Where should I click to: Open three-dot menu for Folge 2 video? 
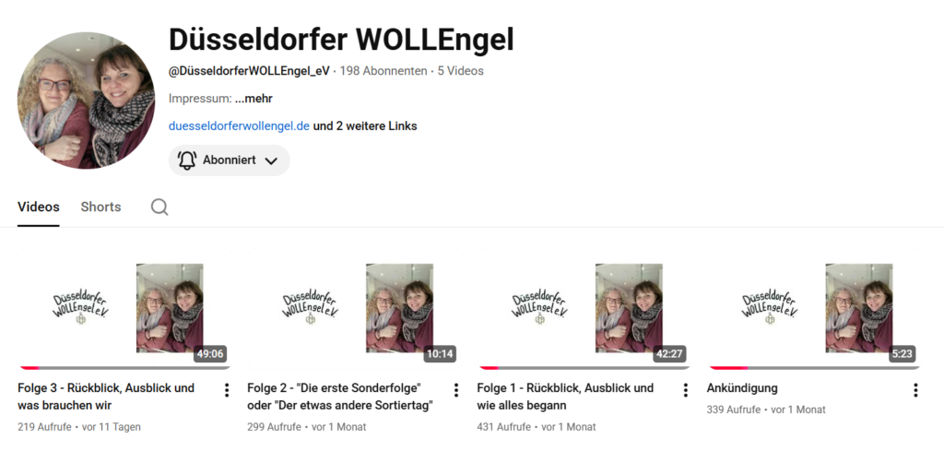pyautogui.click(x=455, y=390)
